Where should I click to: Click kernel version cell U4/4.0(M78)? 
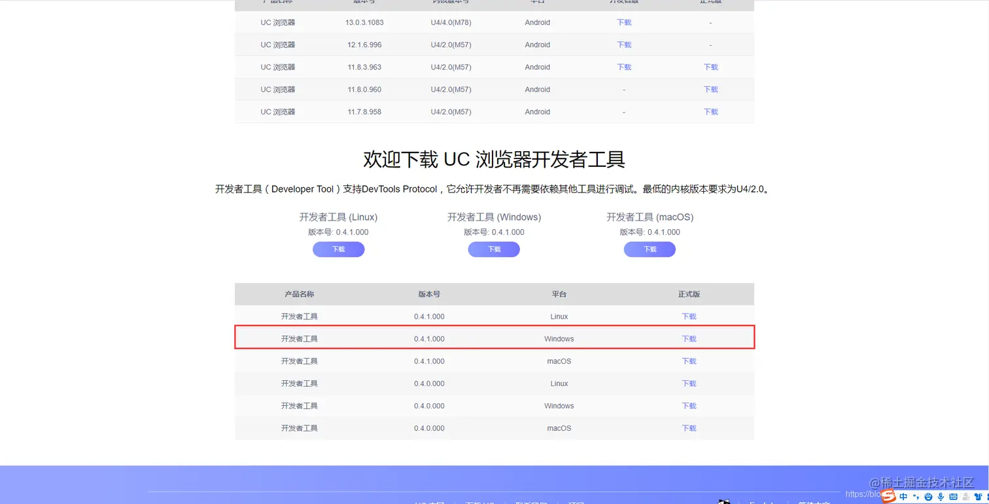point(451,22)
